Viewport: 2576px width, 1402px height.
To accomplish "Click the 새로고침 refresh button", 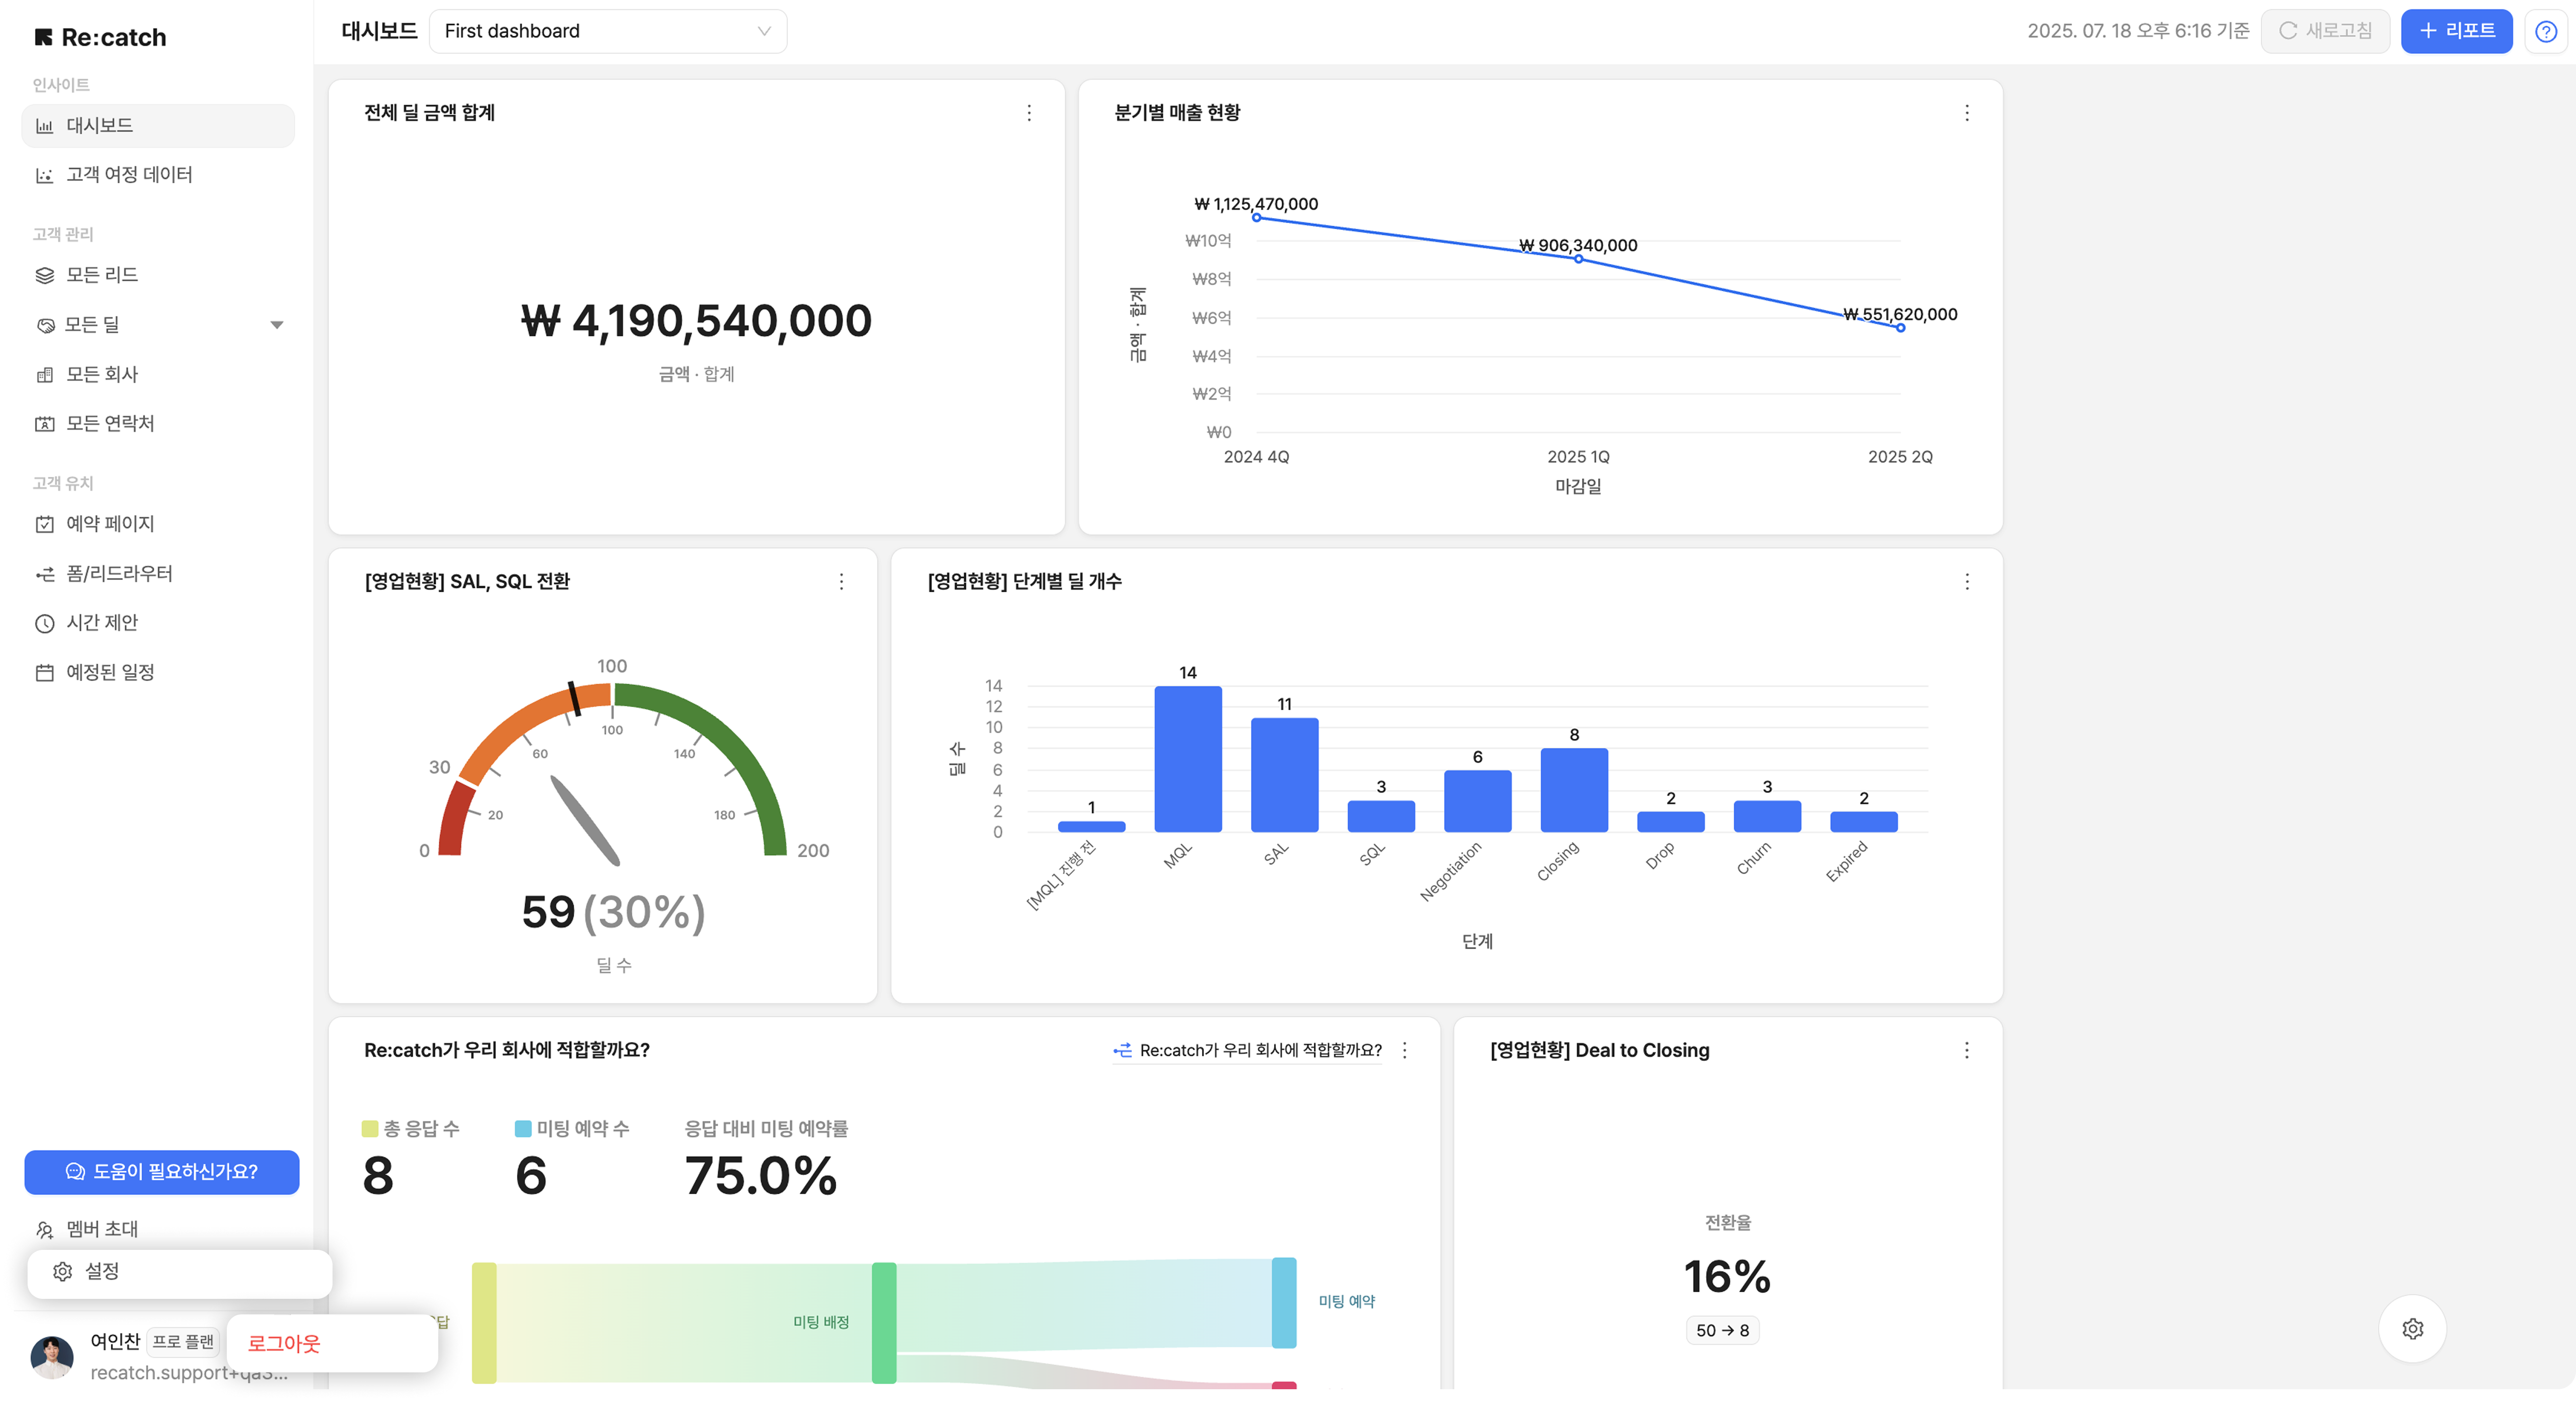I will click(2325, 31).
